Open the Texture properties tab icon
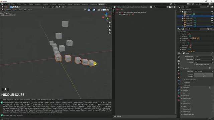This screenshot has width=214, height=120. click(x=179, y=100)
